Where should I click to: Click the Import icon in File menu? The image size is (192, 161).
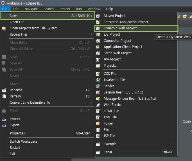click(x=4, y=119)
